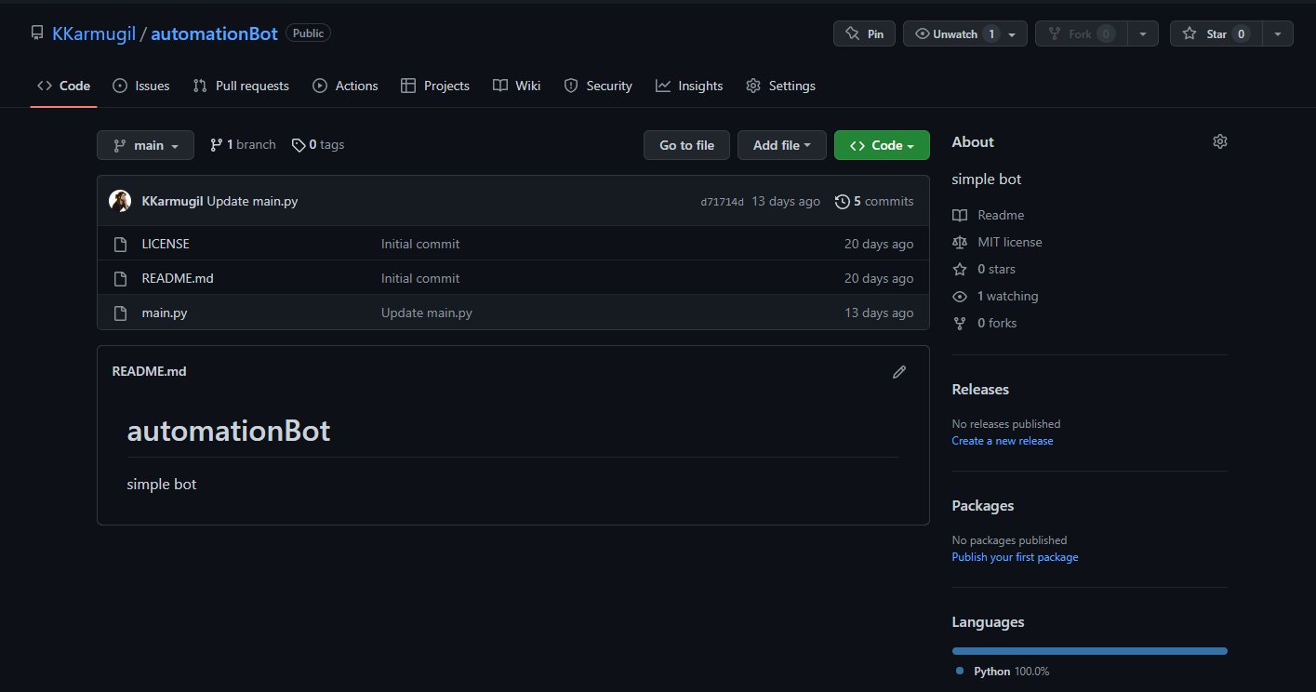Open the 5 commits history link

click(x=874, y=201)
